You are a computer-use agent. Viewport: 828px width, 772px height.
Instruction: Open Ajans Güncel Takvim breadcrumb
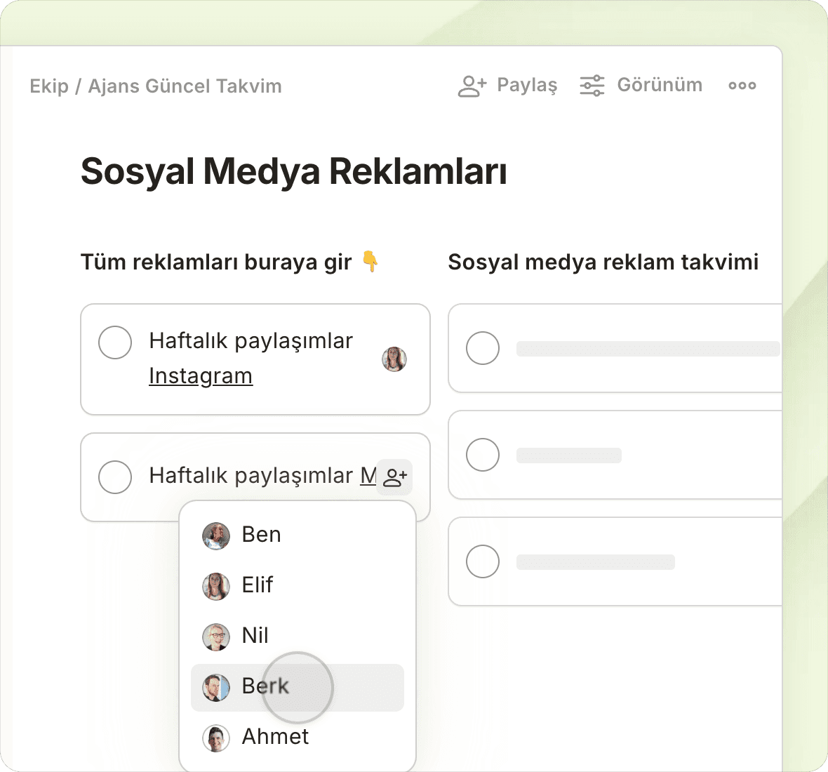pyautogui.click(x=185, y=86)
